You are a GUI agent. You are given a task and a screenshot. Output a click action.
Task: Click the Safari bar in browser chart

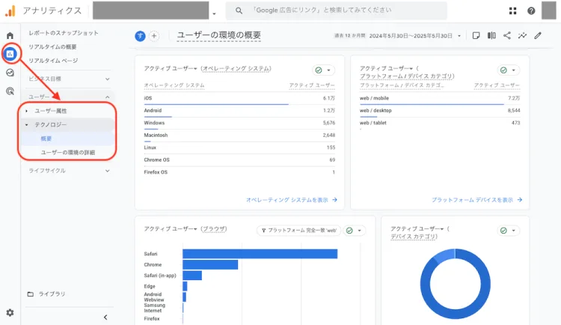pyautogui.click(x=260, y=254)
